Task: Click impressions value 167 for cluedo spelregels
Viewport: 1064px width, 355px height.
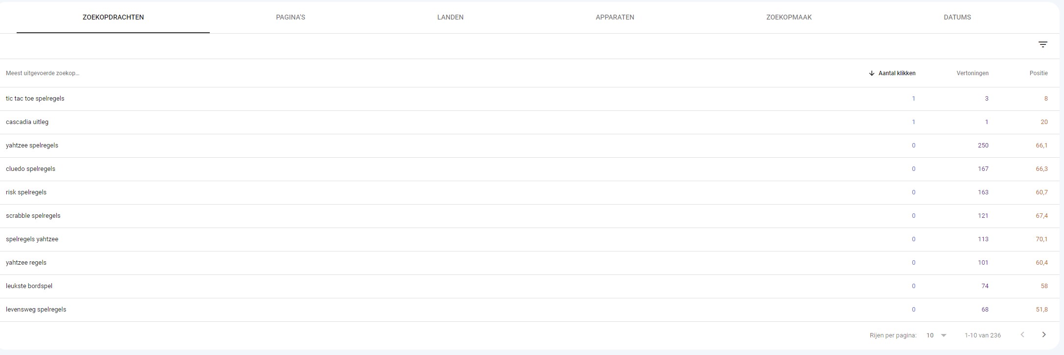Action: pyautogui.click(x=983, y=169)
